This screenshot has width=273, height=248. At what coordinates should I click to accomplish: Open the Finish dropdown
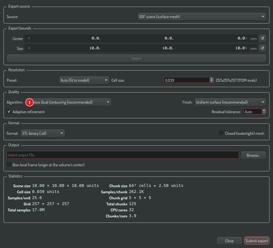coord(230,102)
